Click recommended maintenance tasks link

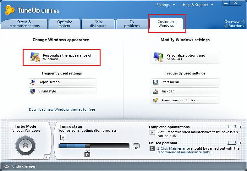[x=184, y=152]
